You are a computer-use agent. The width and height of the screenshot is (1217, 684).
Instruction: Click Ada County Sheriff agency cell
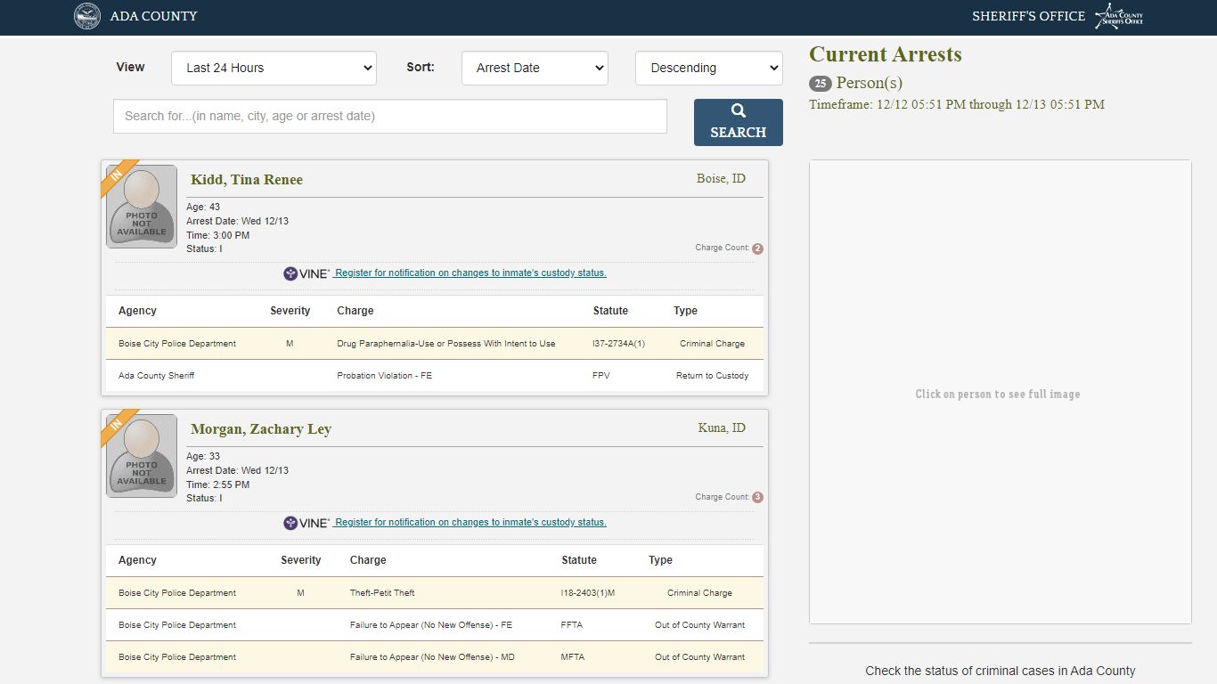click(156, 376)
